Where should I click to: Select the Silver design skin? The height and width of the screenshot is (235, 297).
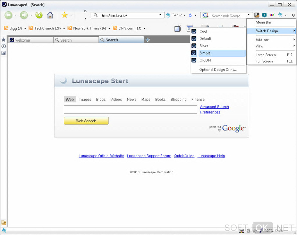(218, 46)
